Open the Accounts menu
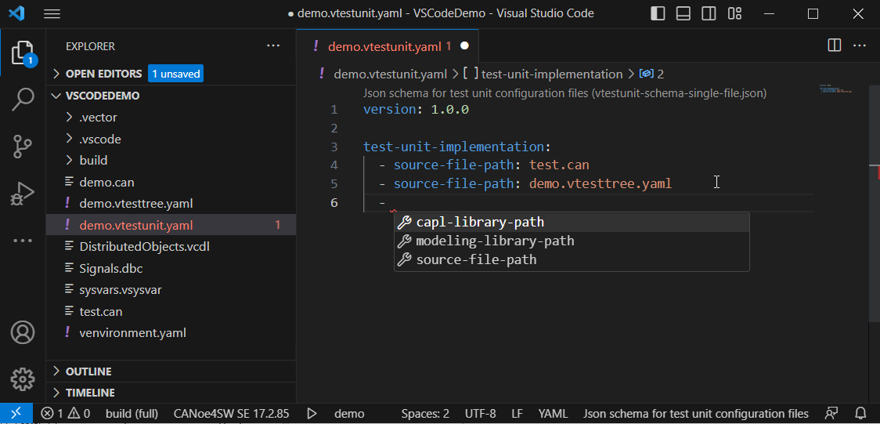880x424 pixels. (x=23, y=332)
